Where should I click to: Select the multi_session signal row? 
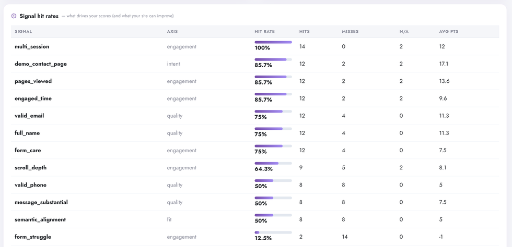click(x=255, y=46)
